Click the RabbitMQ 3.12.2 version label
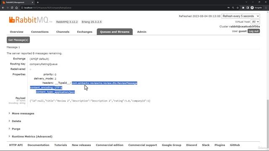This screenshot has width=269, height=151. 67,22
